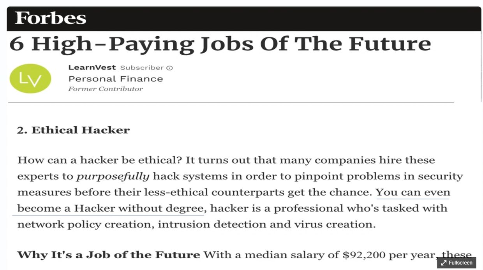Click the "Former Contributor" label
The height and width of the screenshot is (270, 483).
coord(106,89)
